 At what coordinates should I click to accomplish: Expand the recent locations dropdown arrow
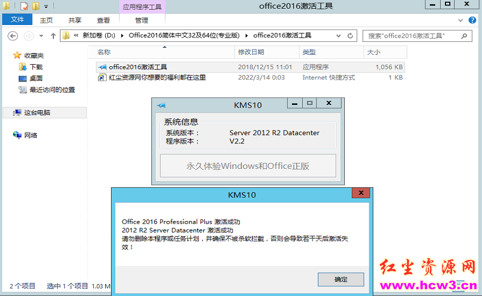coord(41,36)
